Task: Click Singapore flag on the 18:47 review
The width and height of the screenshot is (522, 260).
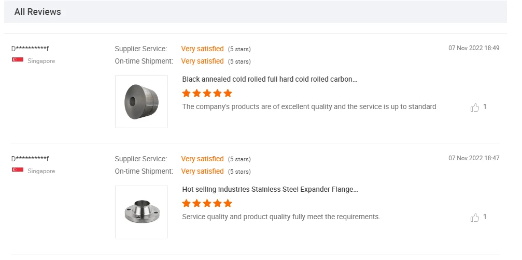Action: point(18,171)
